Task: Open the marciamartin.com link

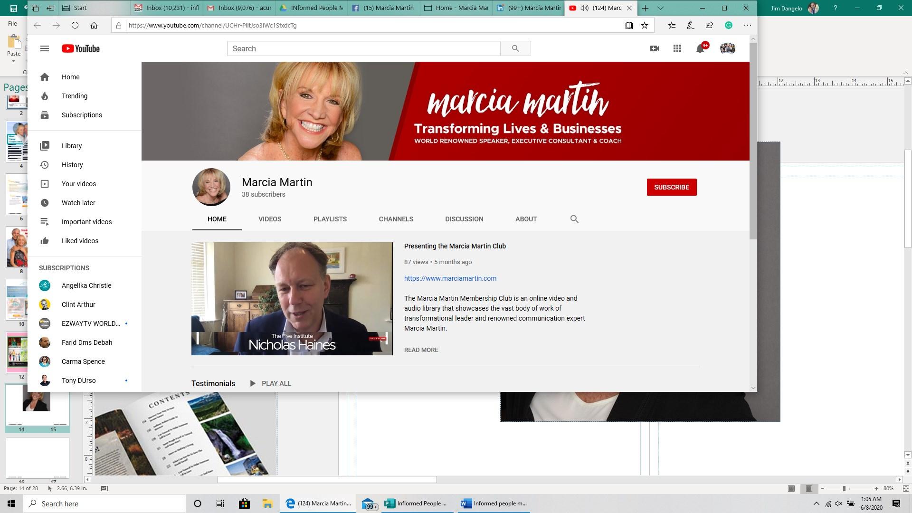Action: (450, 278)
